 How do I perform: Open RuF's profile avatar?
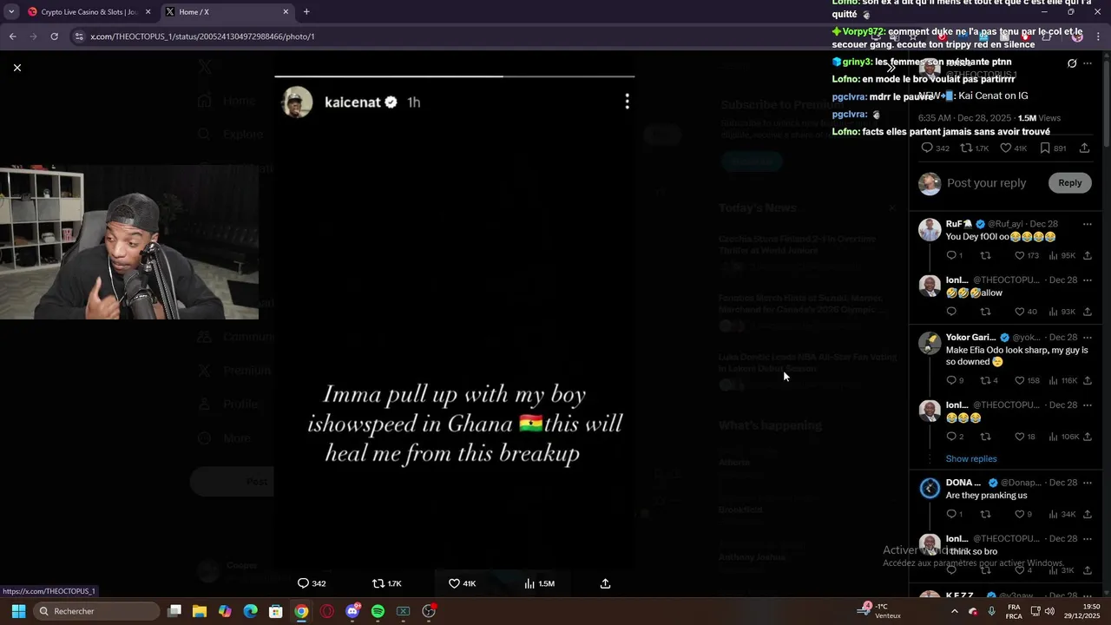click(930, 230)
